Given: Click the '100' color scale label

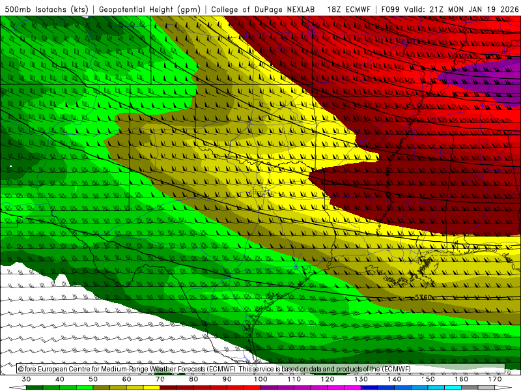Looking at the screenshot, I should (260, 379).
